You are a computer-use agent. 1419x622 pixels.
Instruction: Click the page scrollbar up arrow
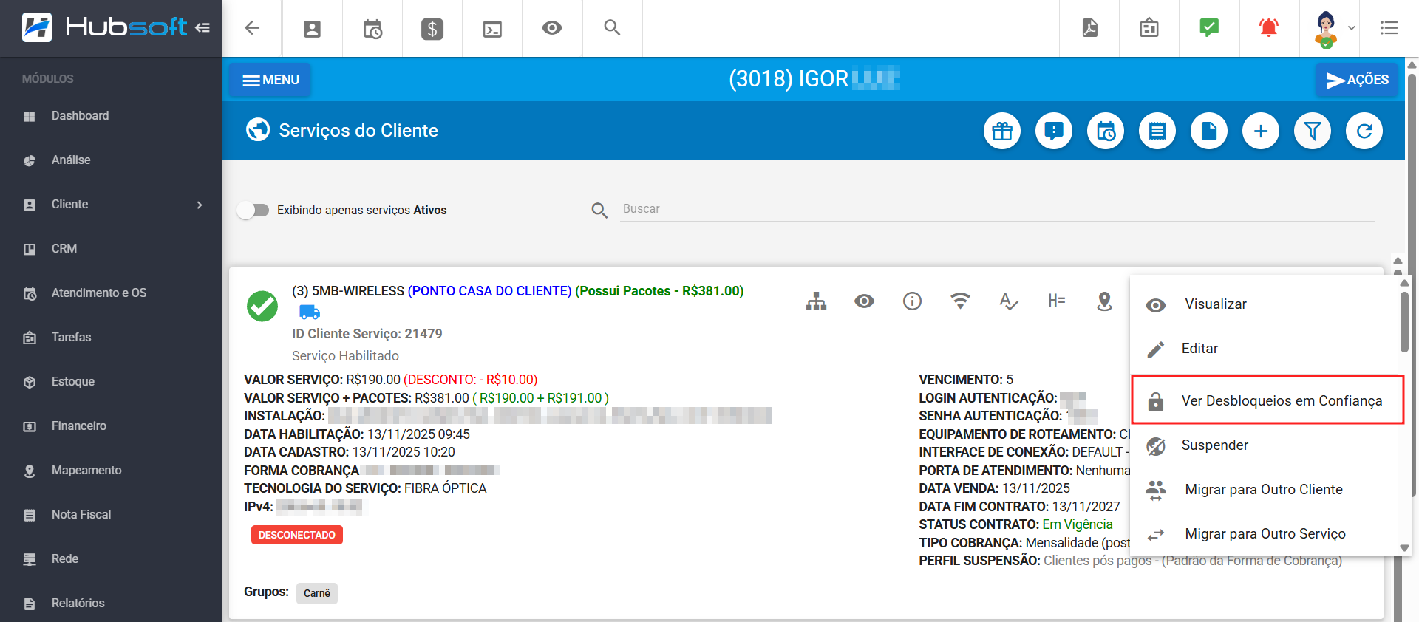(1412, 64)
